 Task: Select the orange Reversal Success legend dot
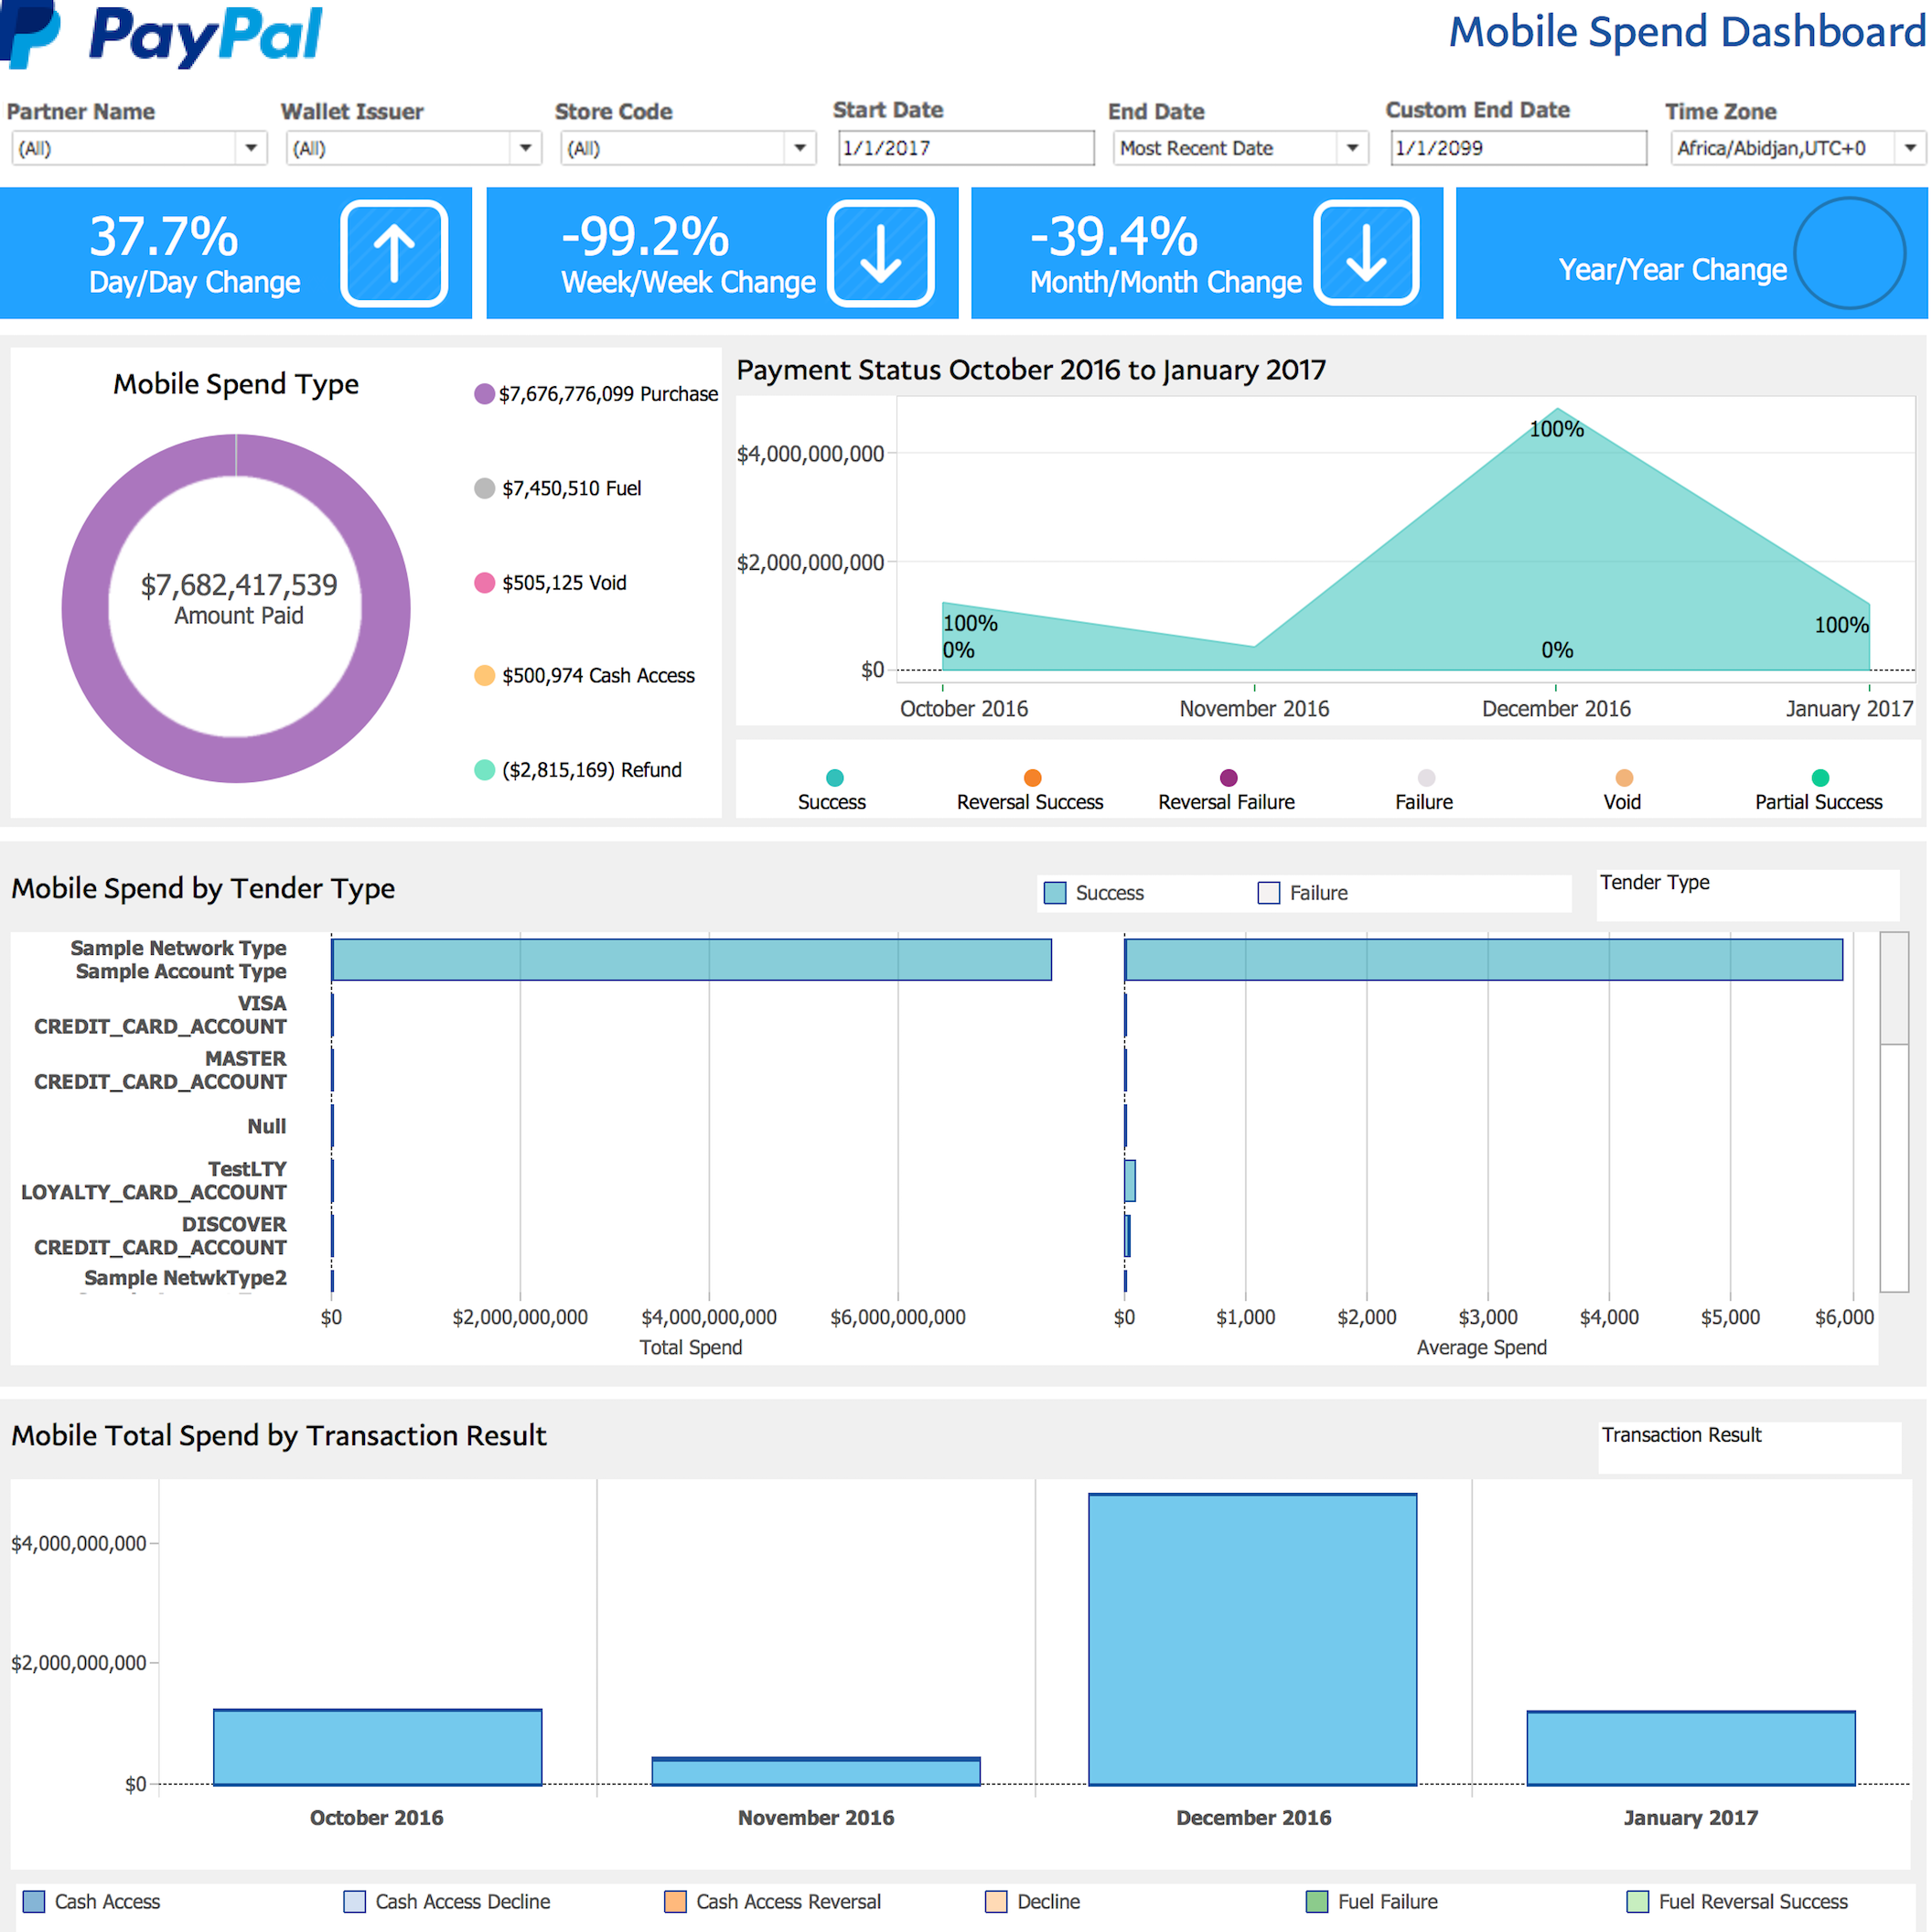click(x=1033, y=778)
